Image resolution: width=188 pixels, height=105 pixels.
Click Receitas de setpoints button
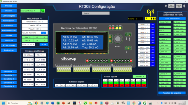(x=172, y=93)
